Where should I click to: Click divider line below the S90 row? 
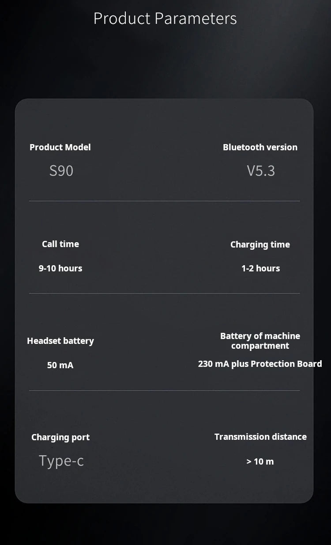point(164,201)
